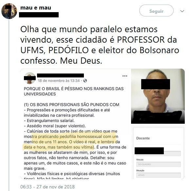Click the post headline PORQUE O BRASIL É PÉSSIMO
Image resolution: width=191 pixels, height=191 pixels.
pos(74,91)
